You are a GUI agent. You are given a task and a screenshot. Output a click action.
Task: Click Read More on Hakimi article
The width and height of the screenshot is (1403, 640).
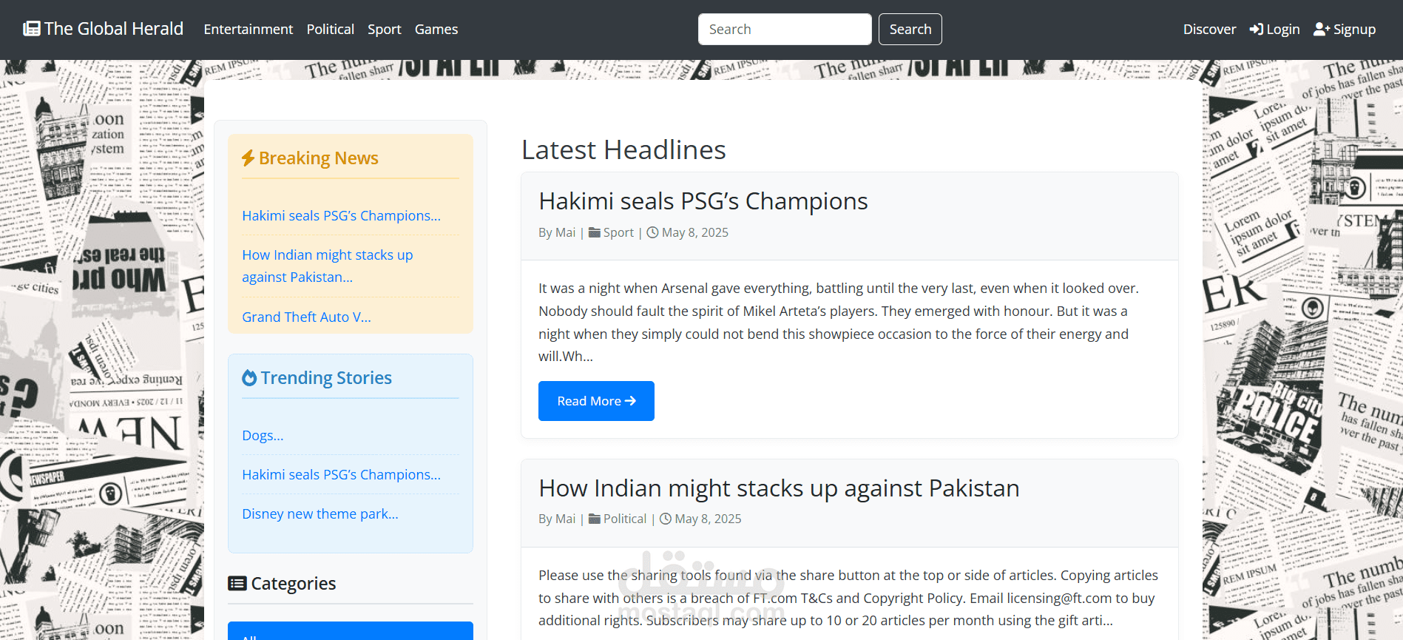(596, 401)
